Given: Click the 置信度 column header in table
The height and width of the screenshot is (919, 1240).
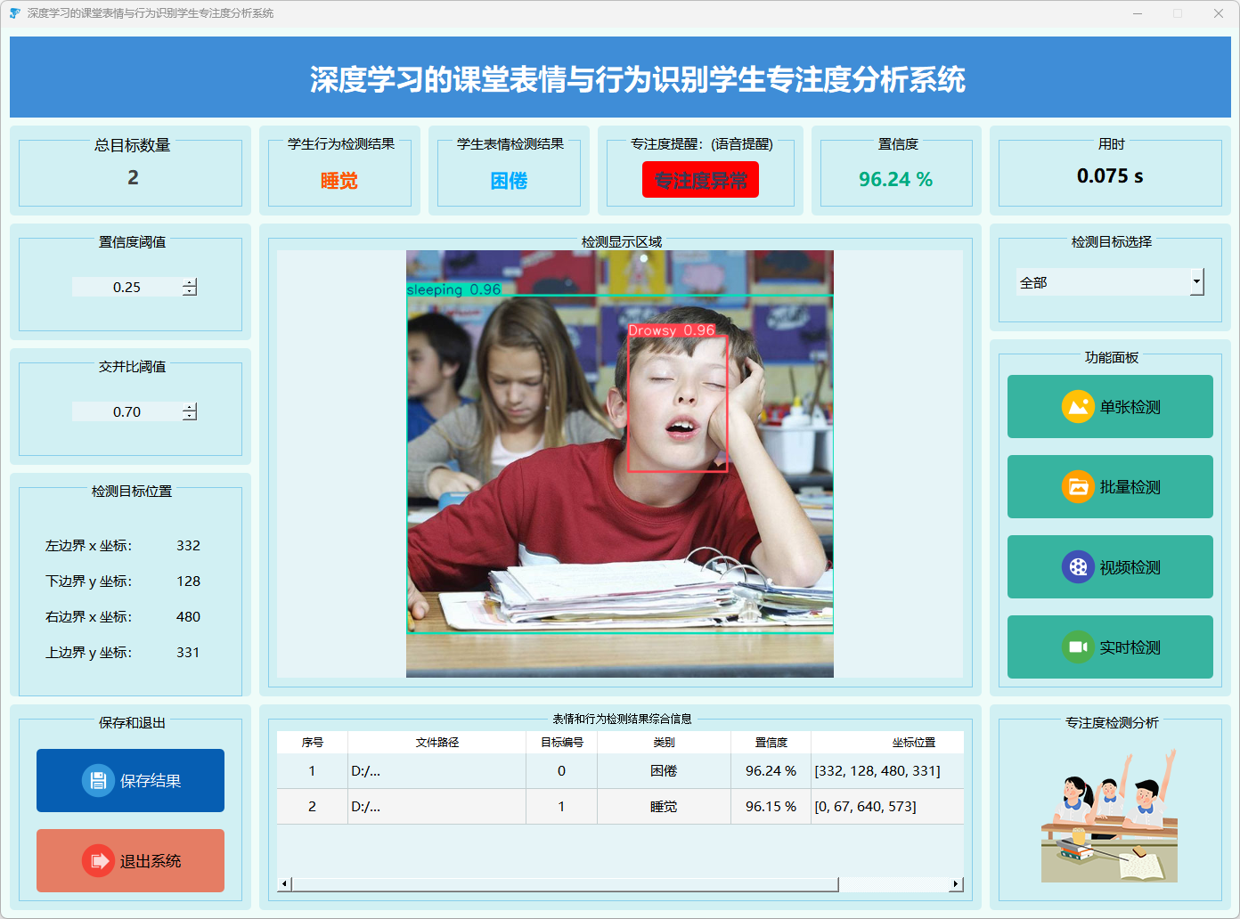Looking at the screenshot, I should (771, 742).
